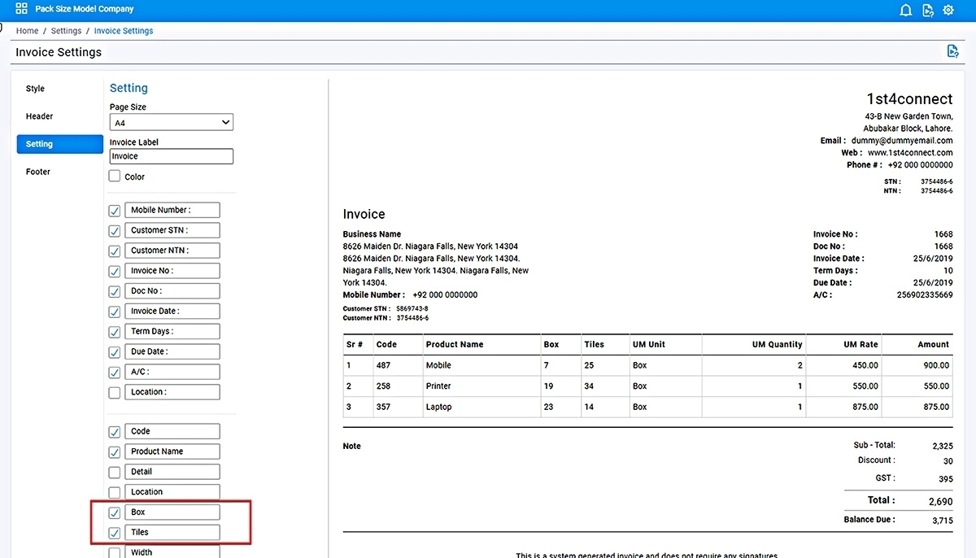Screen dimensions: 976x558
Task: Uncheck the Tiles checkbox
Action: (x=115, y=534)
